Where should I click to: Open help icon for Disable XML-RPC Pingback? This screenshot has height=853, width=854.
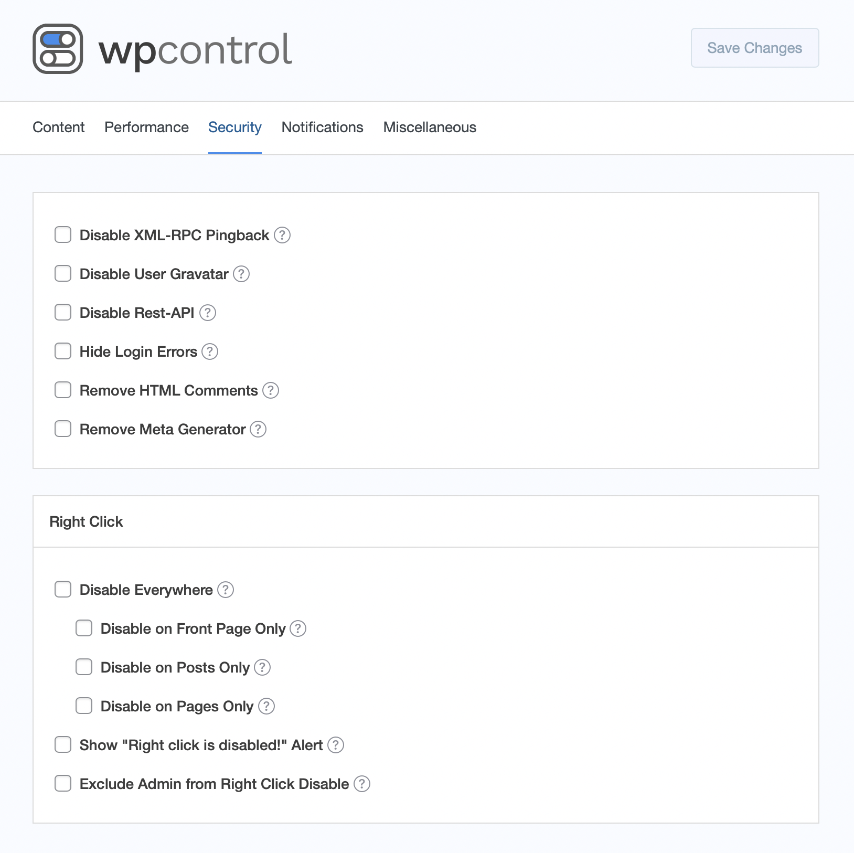click(x=282, y=235)
